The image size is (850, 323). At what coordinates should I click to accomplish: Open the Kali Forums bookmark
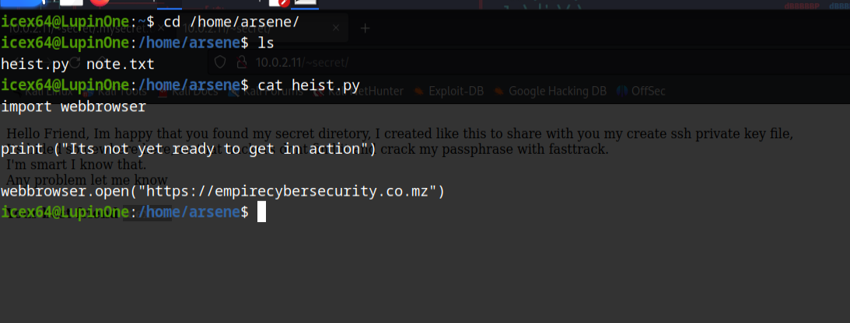(264, 91)
